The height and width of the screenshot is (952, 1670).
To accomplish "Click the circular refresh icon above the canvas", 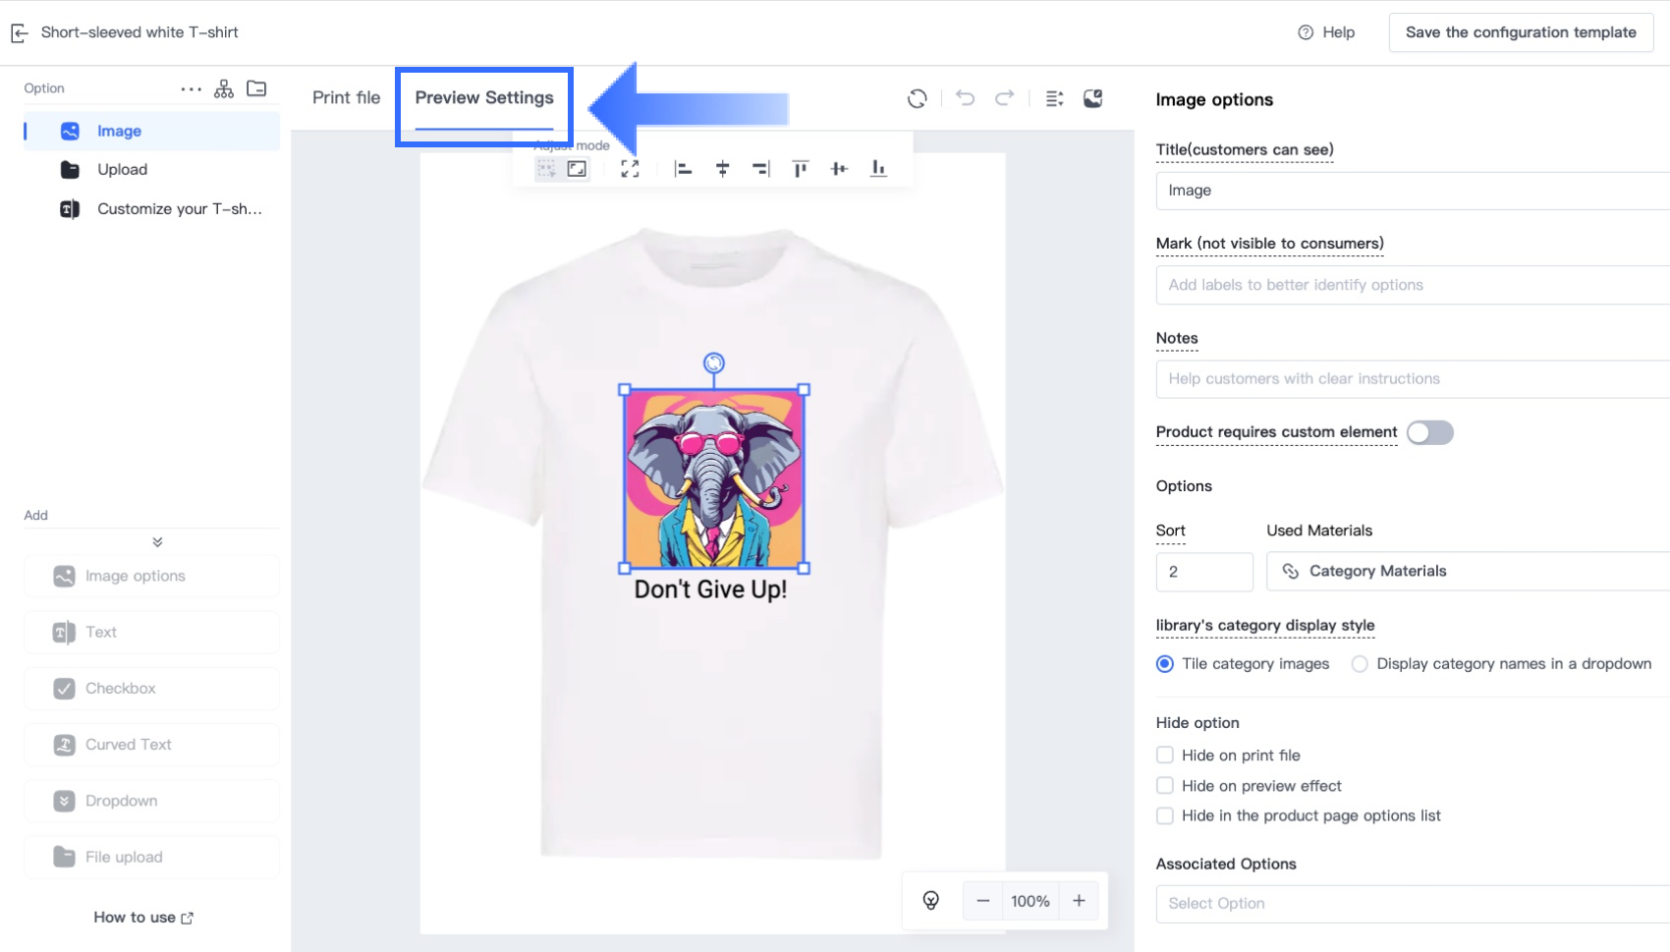I will click(918, 98).
